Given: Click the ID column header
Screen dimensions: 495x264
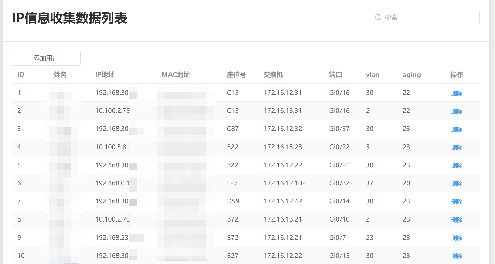Looking at the screenshot, I should pyautogui.click(x=21, y=75).
